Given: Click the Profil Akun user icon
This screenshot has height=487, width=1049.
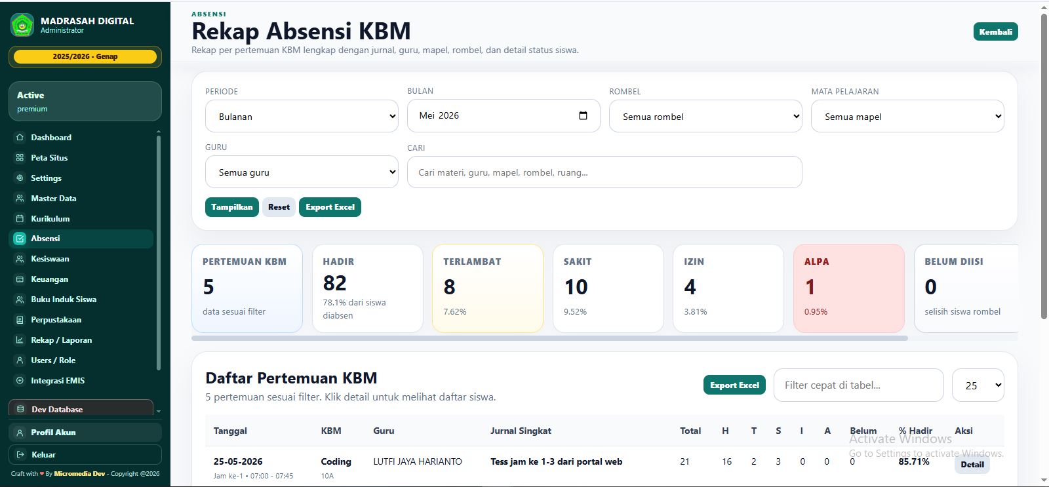Looking at the screenshot, I should click(20, 433).
